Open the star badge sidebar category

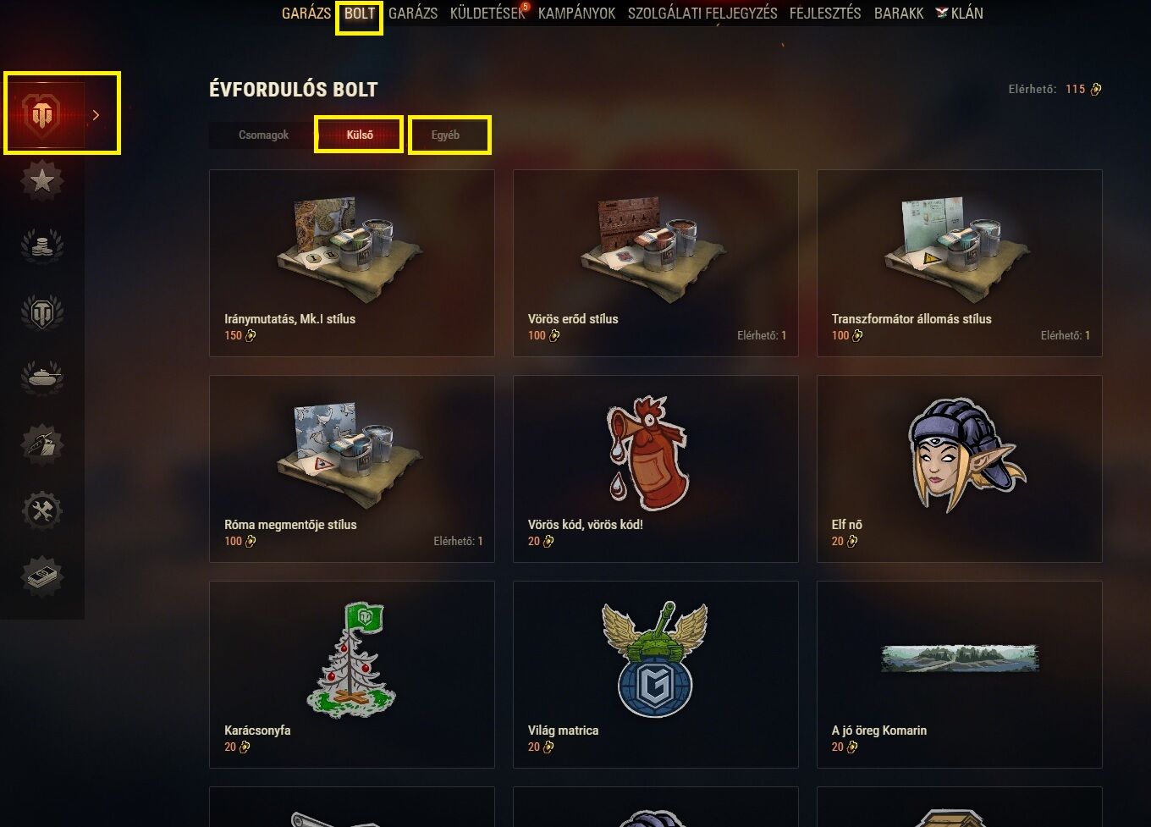[42, 180]
